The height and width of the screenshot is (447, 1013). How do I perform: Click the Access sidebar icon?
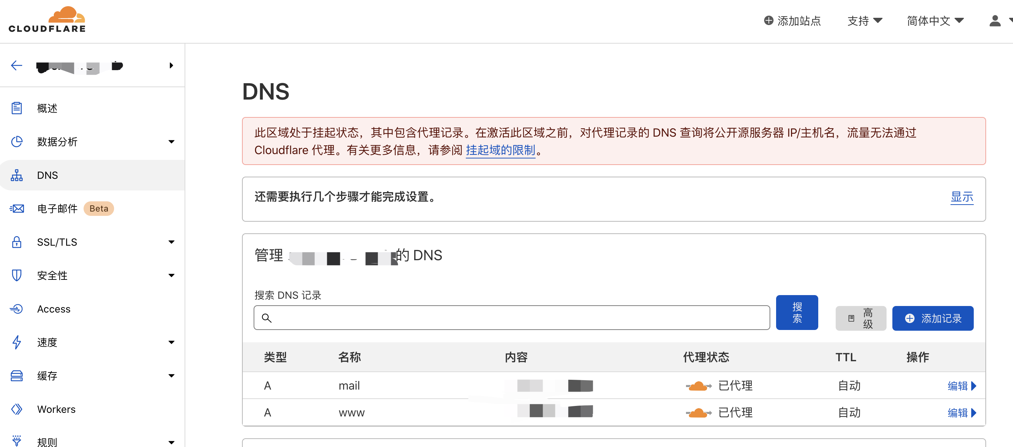16,309
